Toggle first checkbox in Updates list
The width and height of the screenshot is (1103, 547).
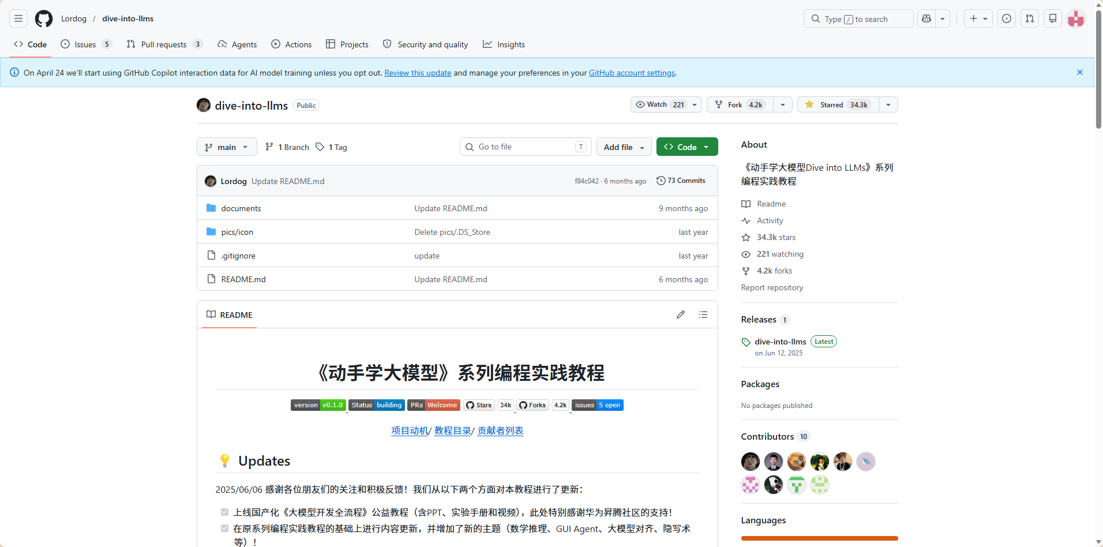pyautogui.click(x=224, y=512)
